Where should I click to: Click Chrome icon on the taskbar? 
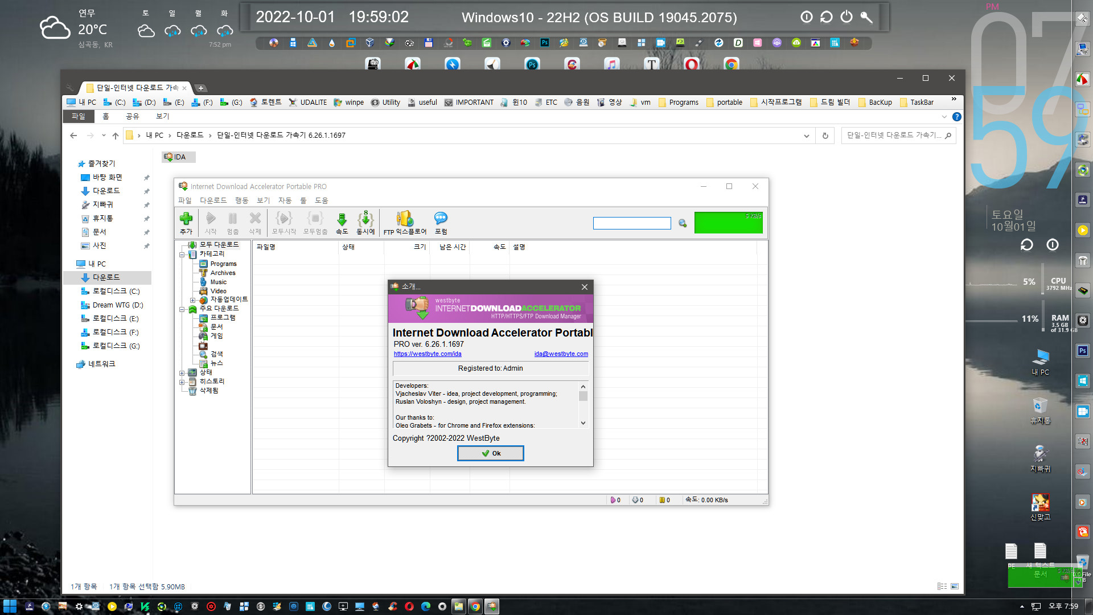[x=475, y=606]
